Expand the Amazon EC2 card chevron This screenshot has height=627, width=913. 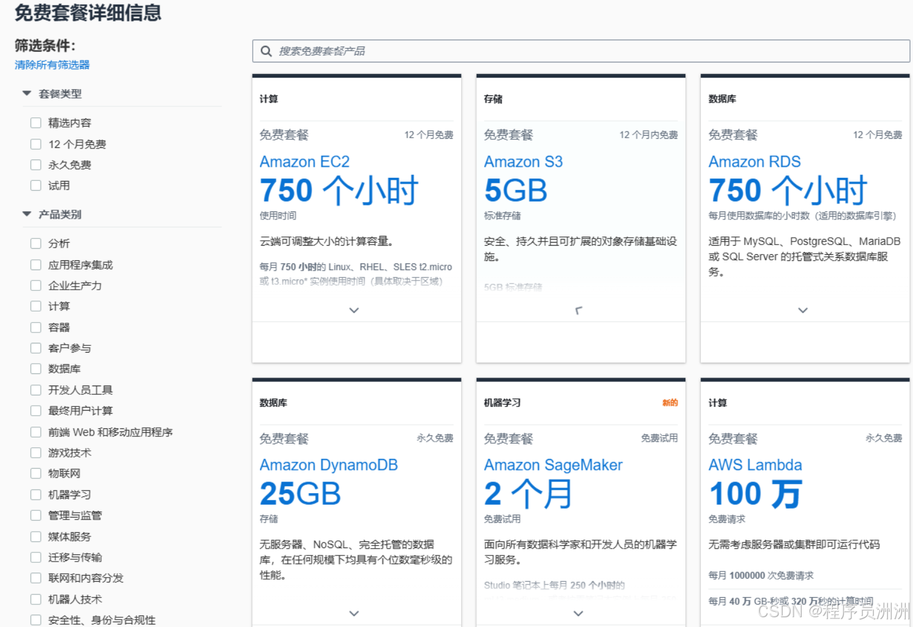(x=354, y=310)
